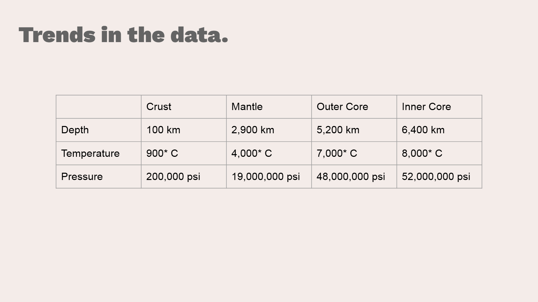Select the 6,400 km table cell
This screenshot has height=302, width=538.
click(x=439, y=130)
